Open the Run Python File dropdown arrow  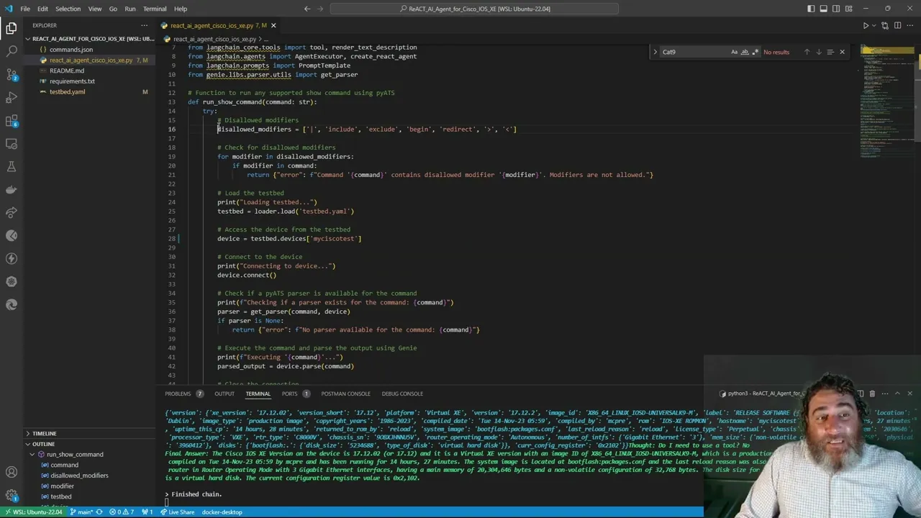tap(875, 25)
